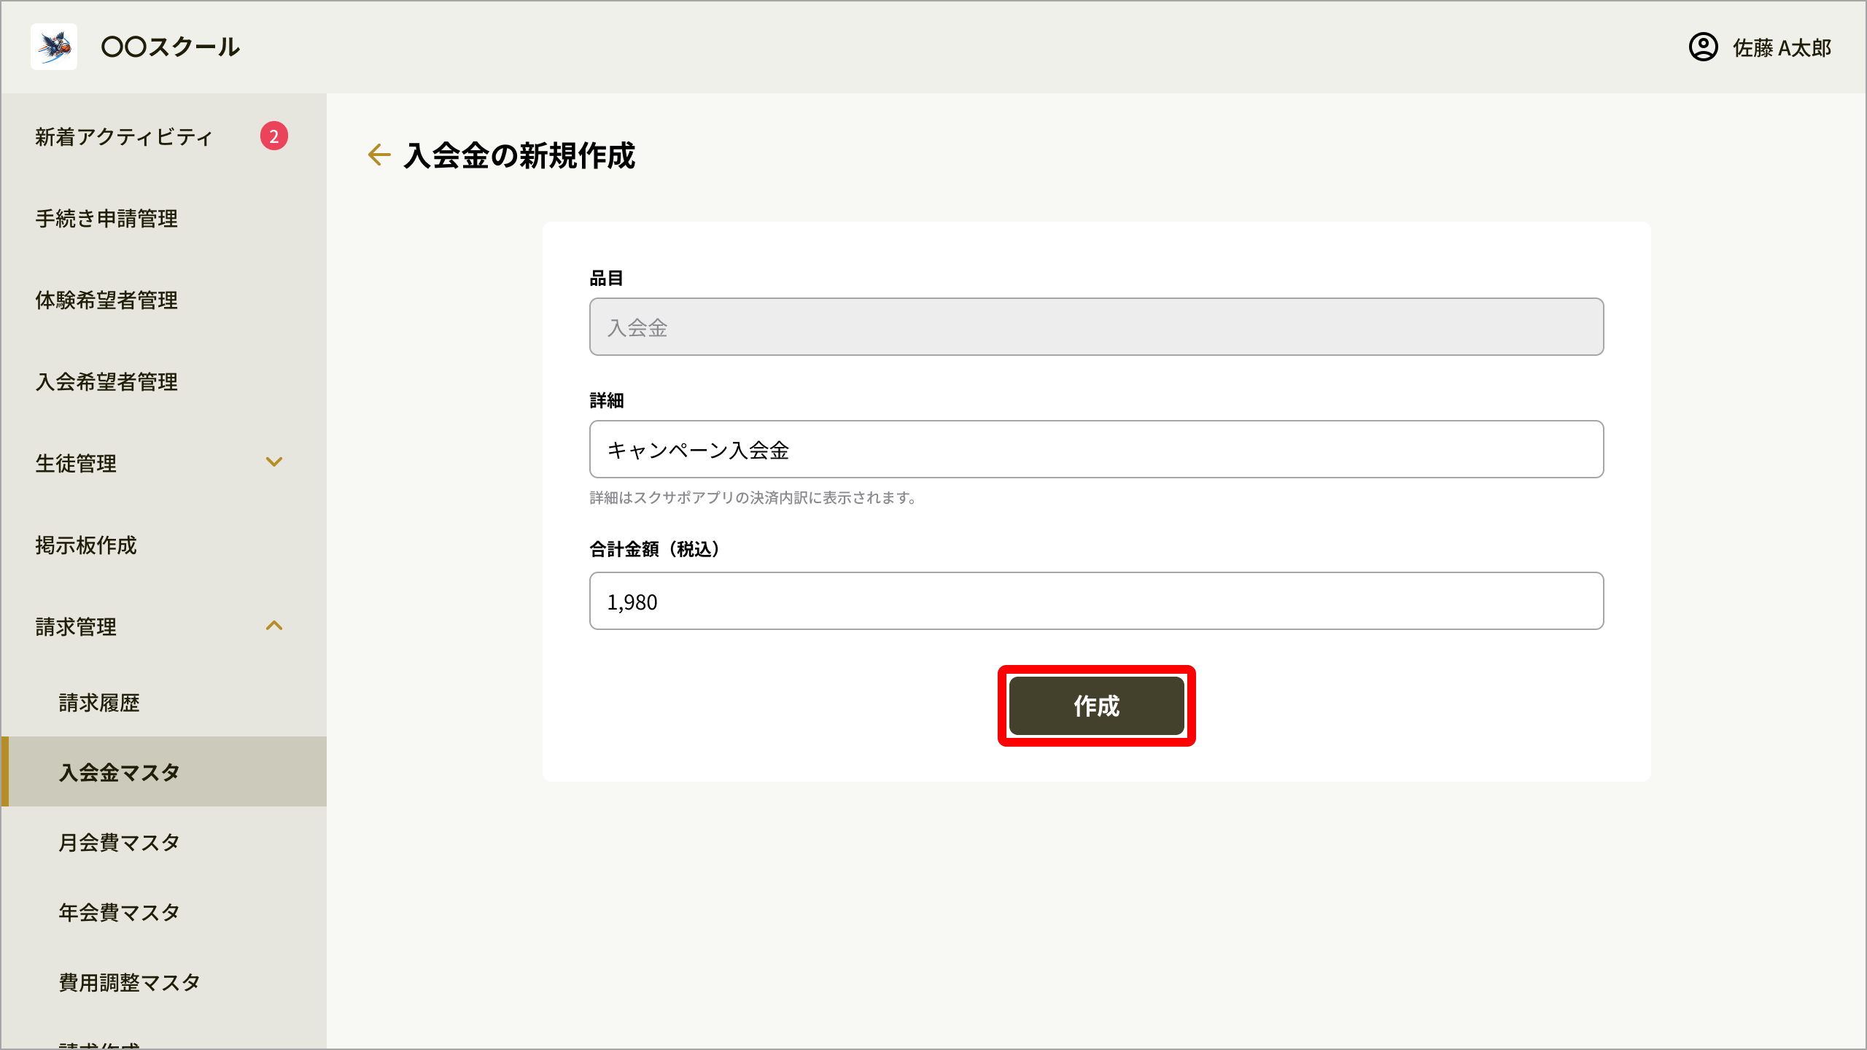Click the 入会金の新規作成 page heading
This screenshot has width=1867, height=1050.
click(519, 155)
